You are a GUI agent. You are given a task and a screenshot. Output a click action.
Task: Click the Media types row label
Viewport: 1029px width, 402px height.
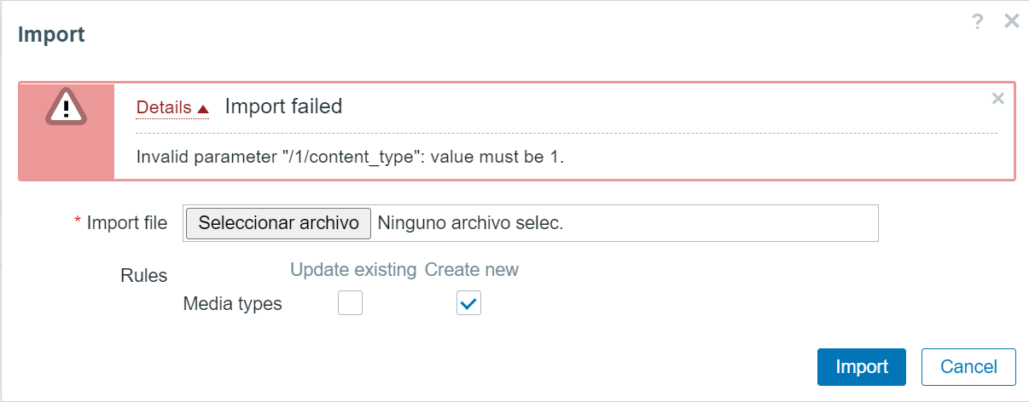click(233, 303)
